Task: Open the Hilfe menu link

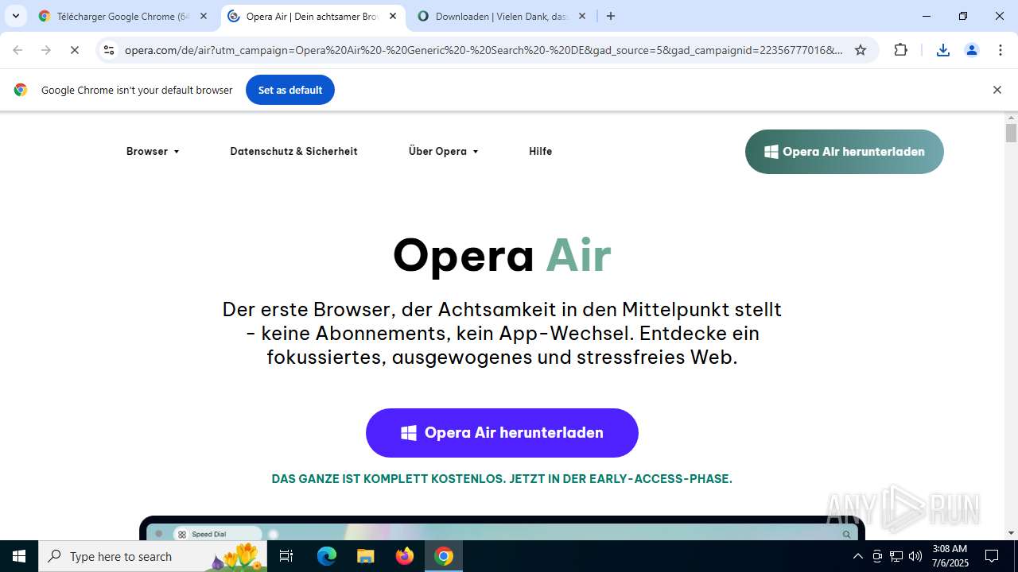Action: 540,151
